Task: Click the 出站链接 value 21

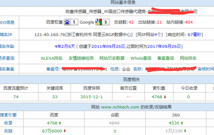Action: point(159,22)
